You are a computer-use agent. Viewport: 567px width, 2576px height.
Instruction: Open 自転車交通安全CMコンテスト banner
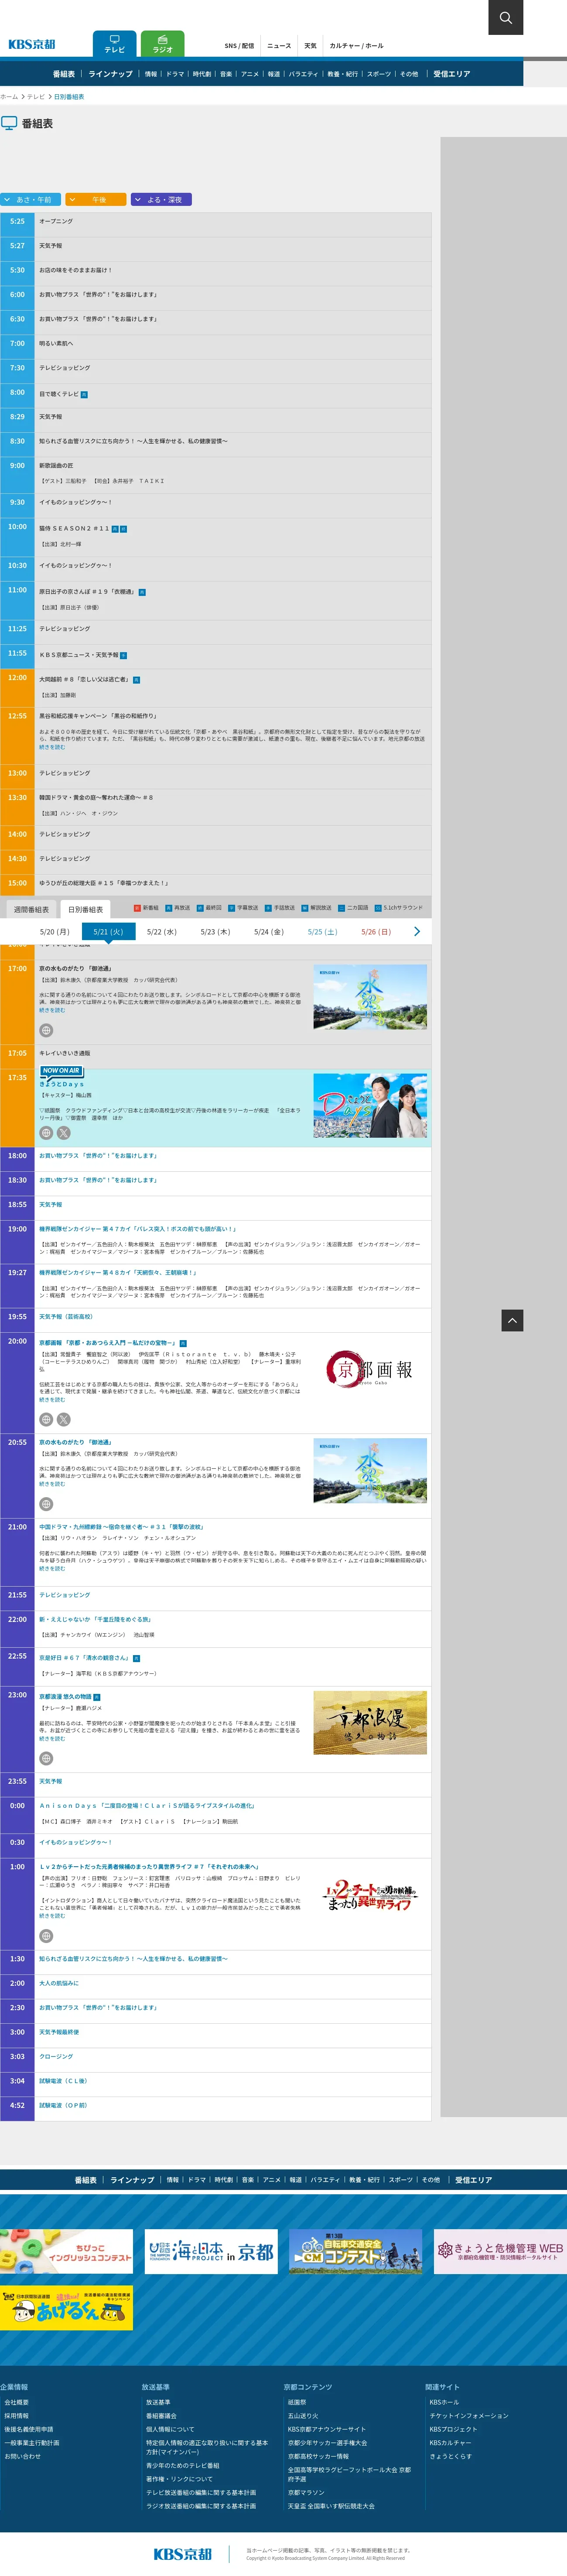[355, 2252]
